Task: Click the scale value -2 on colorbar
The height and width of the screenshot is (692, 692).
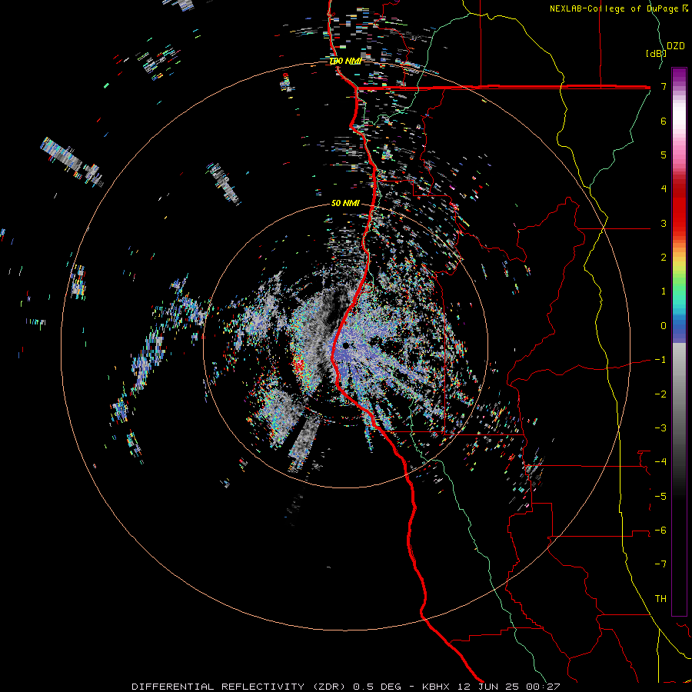Action: 660,394
